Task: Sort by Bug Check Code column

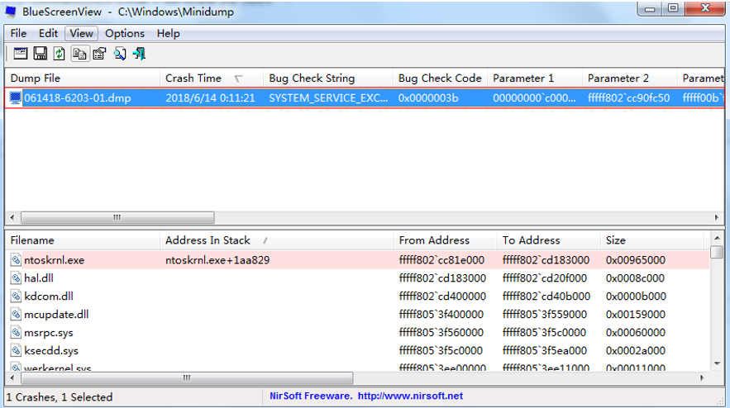Action: coord(439,78)
